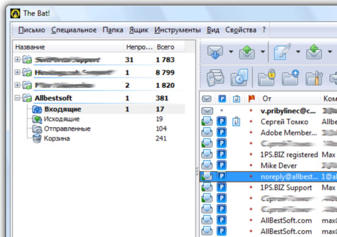Select the Отправленные folder
The height and width of the screenshot is (237, 337).
pos(67,129)
